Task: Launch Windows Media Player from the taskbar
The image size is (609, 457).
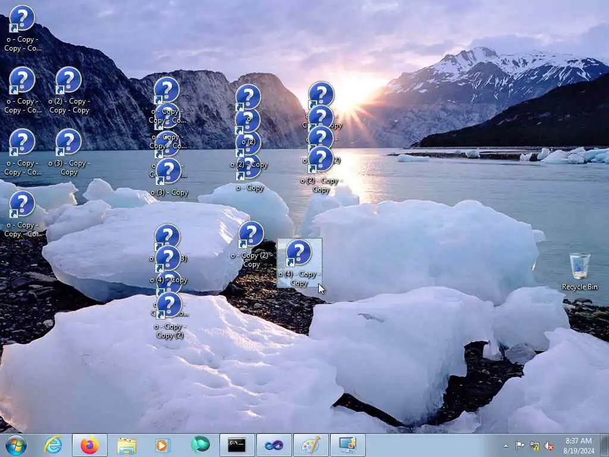Action: click(162, 445)
